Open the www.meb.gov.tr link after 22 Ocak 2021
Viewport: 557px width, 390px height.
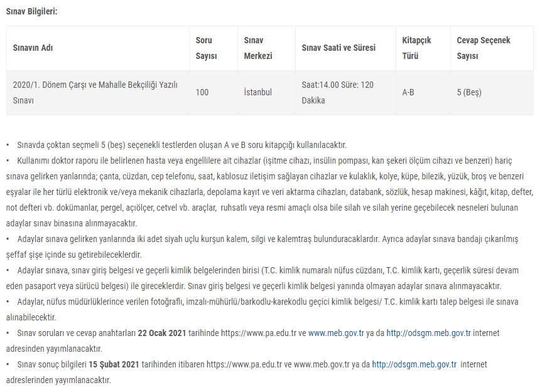(x=336, y=333)
